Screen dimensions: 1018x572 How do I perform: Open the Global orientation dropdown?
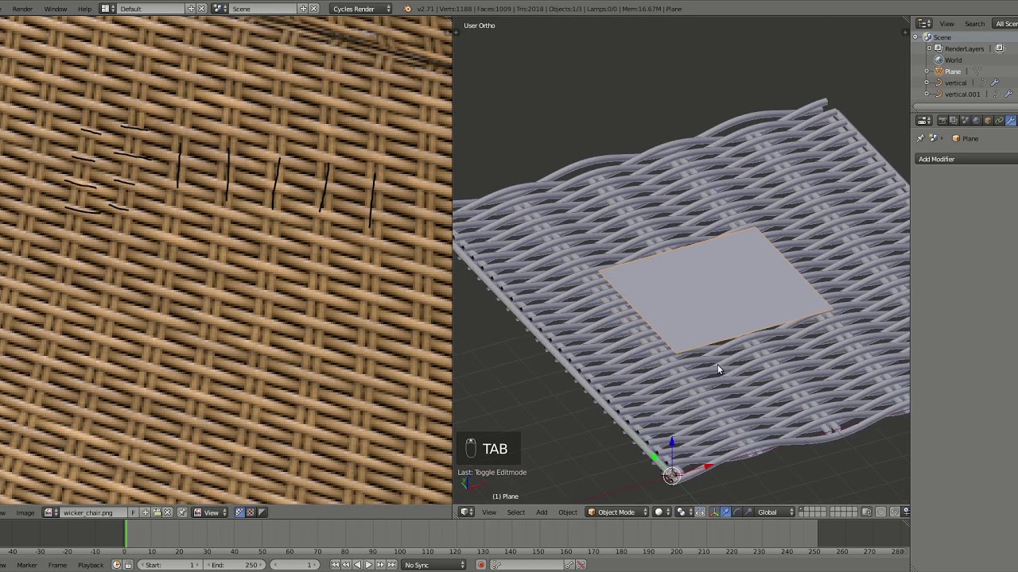tap(774, 512)
